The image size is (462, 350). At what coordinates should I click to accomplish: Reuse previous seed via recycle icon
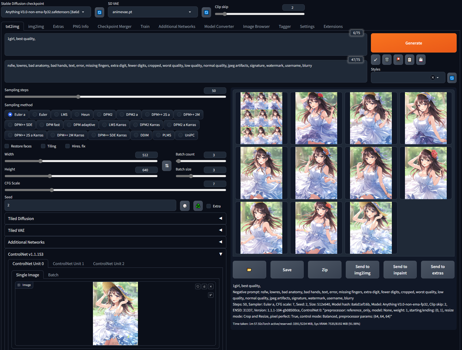(x=198, y=206)
